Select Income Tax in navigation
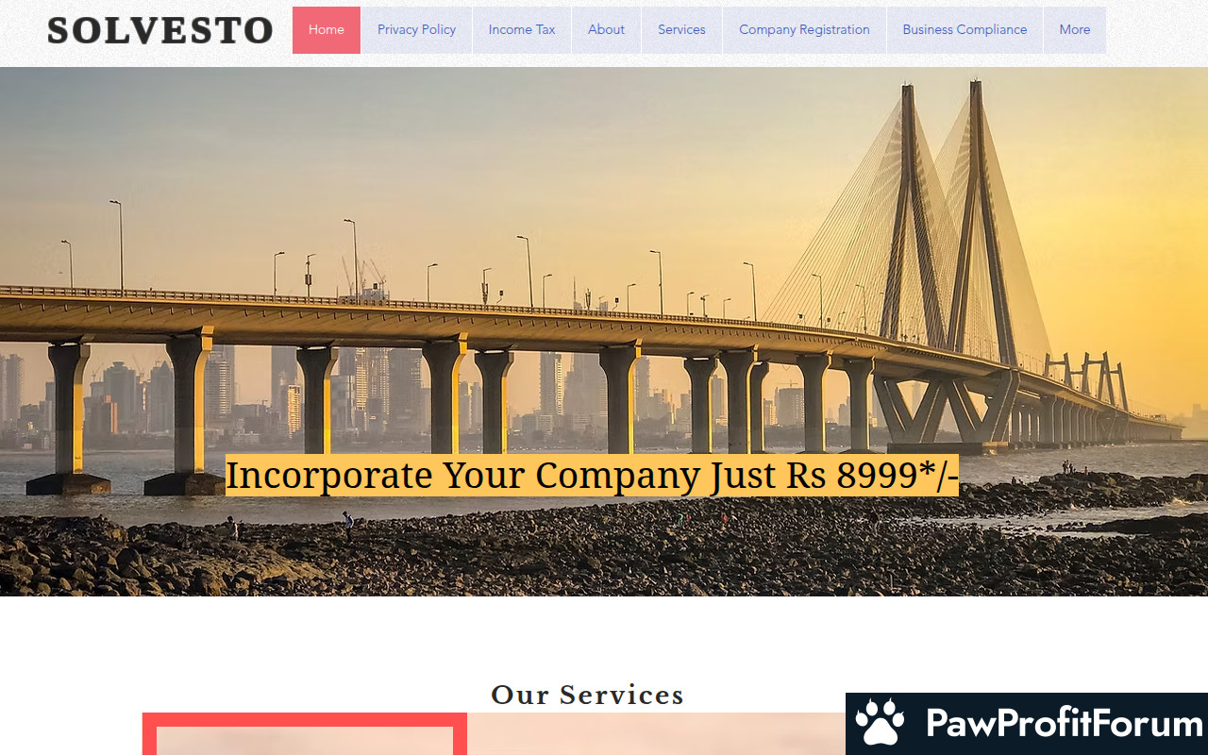 (522, 30)
